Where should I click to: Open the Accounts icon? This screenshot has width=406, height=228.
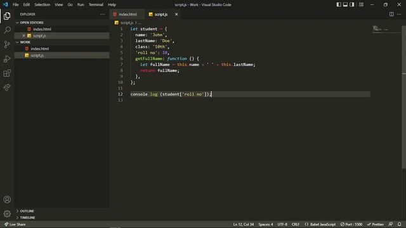point(7,199)
